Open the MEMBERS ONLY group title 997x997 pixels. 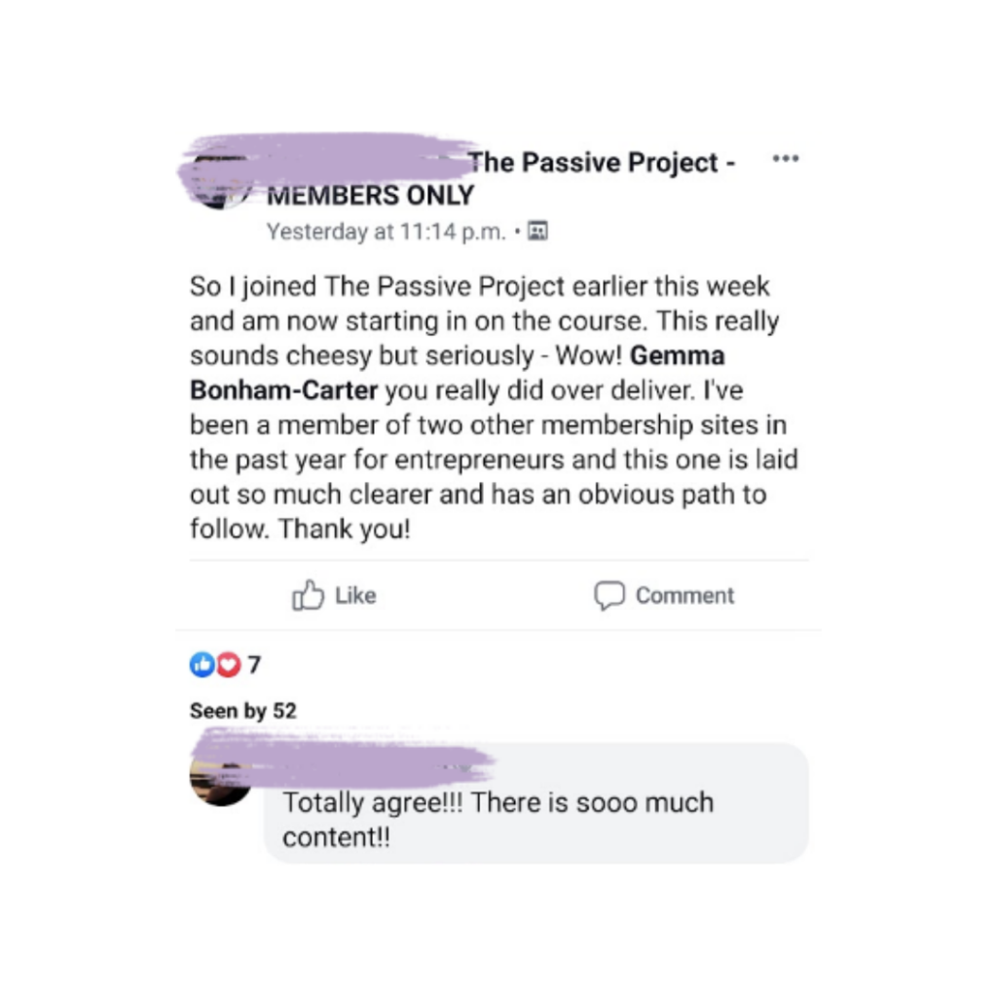[x=371, y=195]
